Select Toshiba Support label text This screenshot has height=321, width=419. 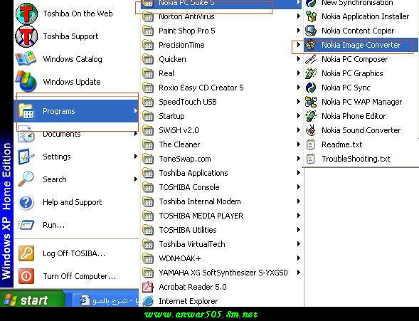(x=70, y=36)
